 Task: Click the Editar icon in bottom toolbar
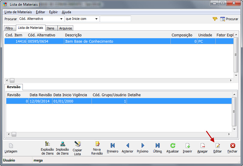(217, 146)
